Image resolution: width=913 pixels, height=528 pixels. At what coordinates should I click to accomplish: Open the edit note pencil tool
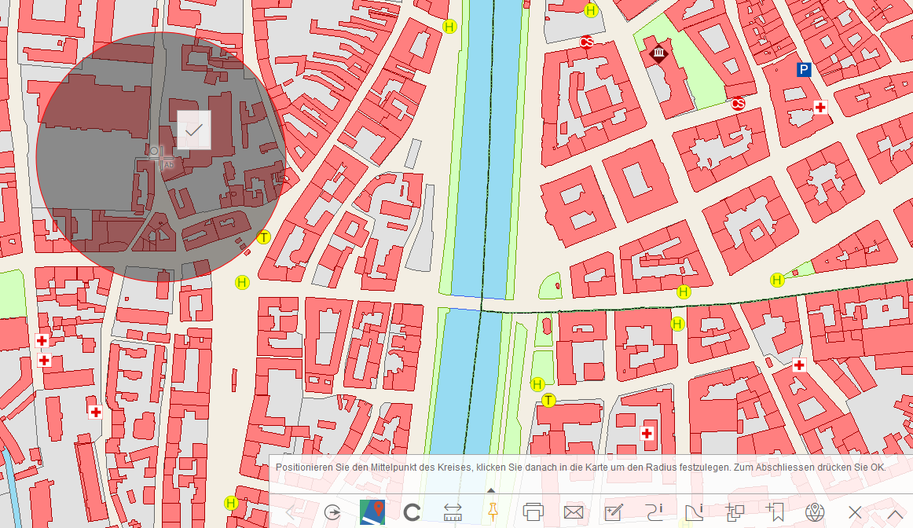tap(614, 512)
